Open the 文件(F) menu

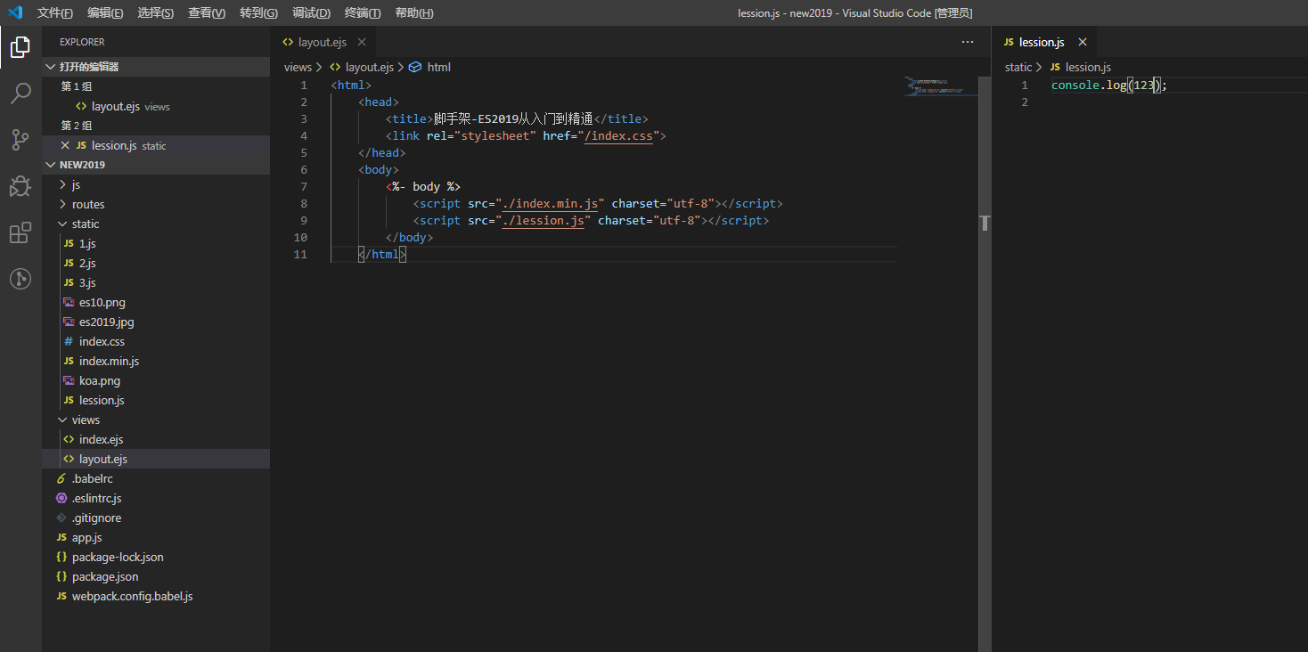click(55, 12)
